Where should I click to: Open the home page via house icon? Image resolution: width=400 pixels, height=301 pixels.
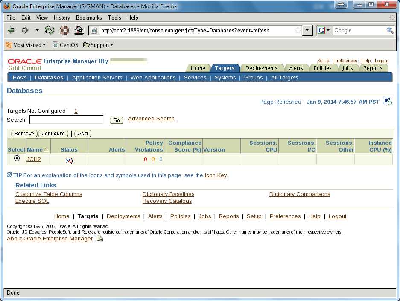click(79, 30)
